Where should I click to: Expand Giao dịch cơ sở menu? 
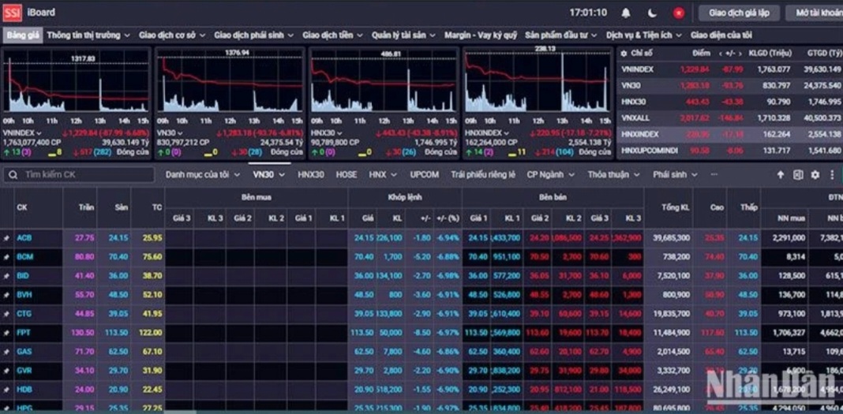[172, 35]
